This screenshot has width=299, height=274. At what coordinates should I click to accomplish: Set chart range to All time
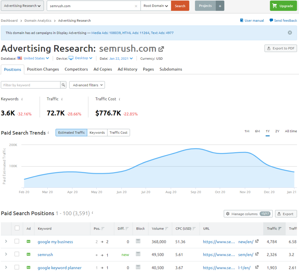coord(291,131)
